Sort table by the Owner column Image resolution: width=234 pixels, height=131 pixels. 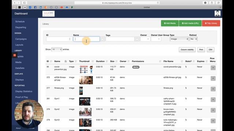pyautogui.click(x=124, y=61)
